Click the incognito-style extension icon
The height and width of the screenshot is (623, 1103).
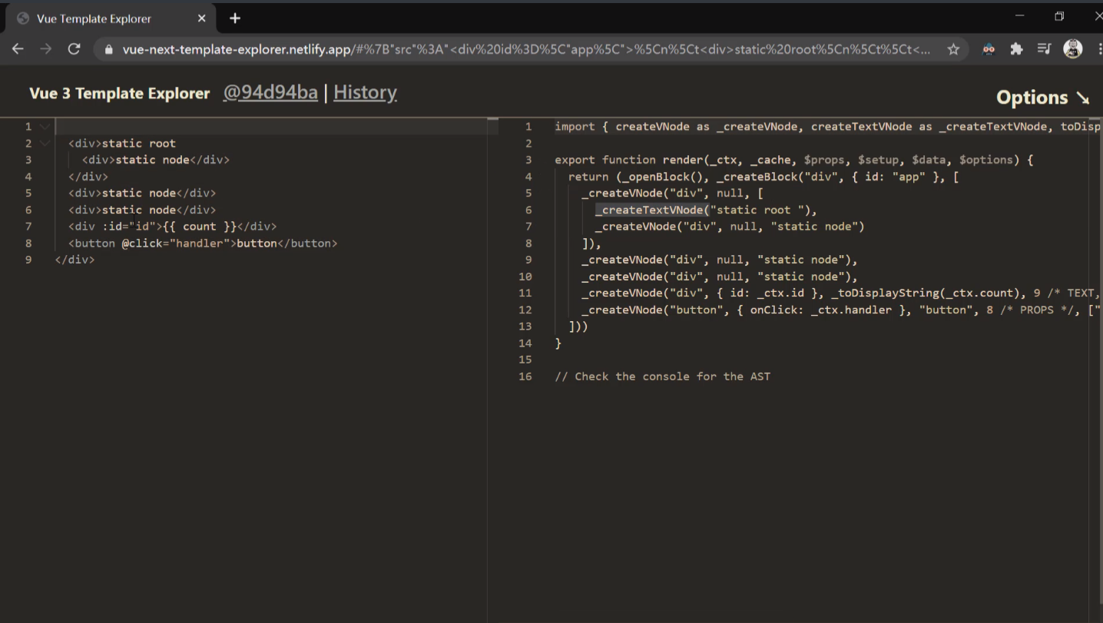click(x=989, y=49)
